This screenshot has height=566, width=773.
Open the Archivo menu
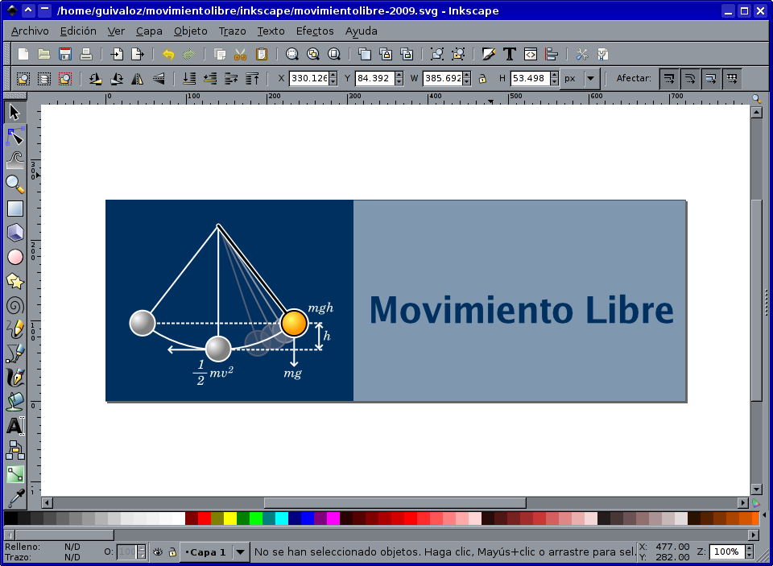(31, 31)
